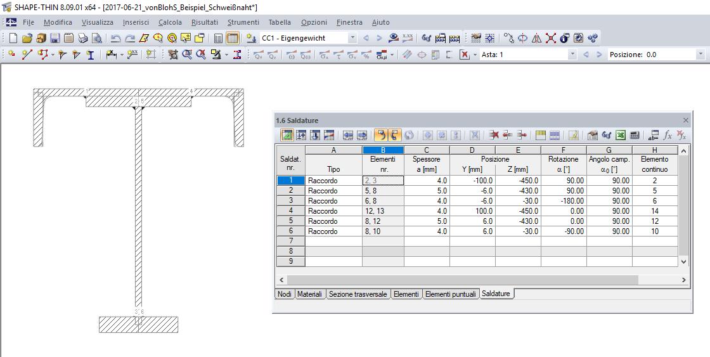The image size is (710, 357).
Task: Export the table with the Excel icon
Action: pyautogui.click(x=621, y=135)
